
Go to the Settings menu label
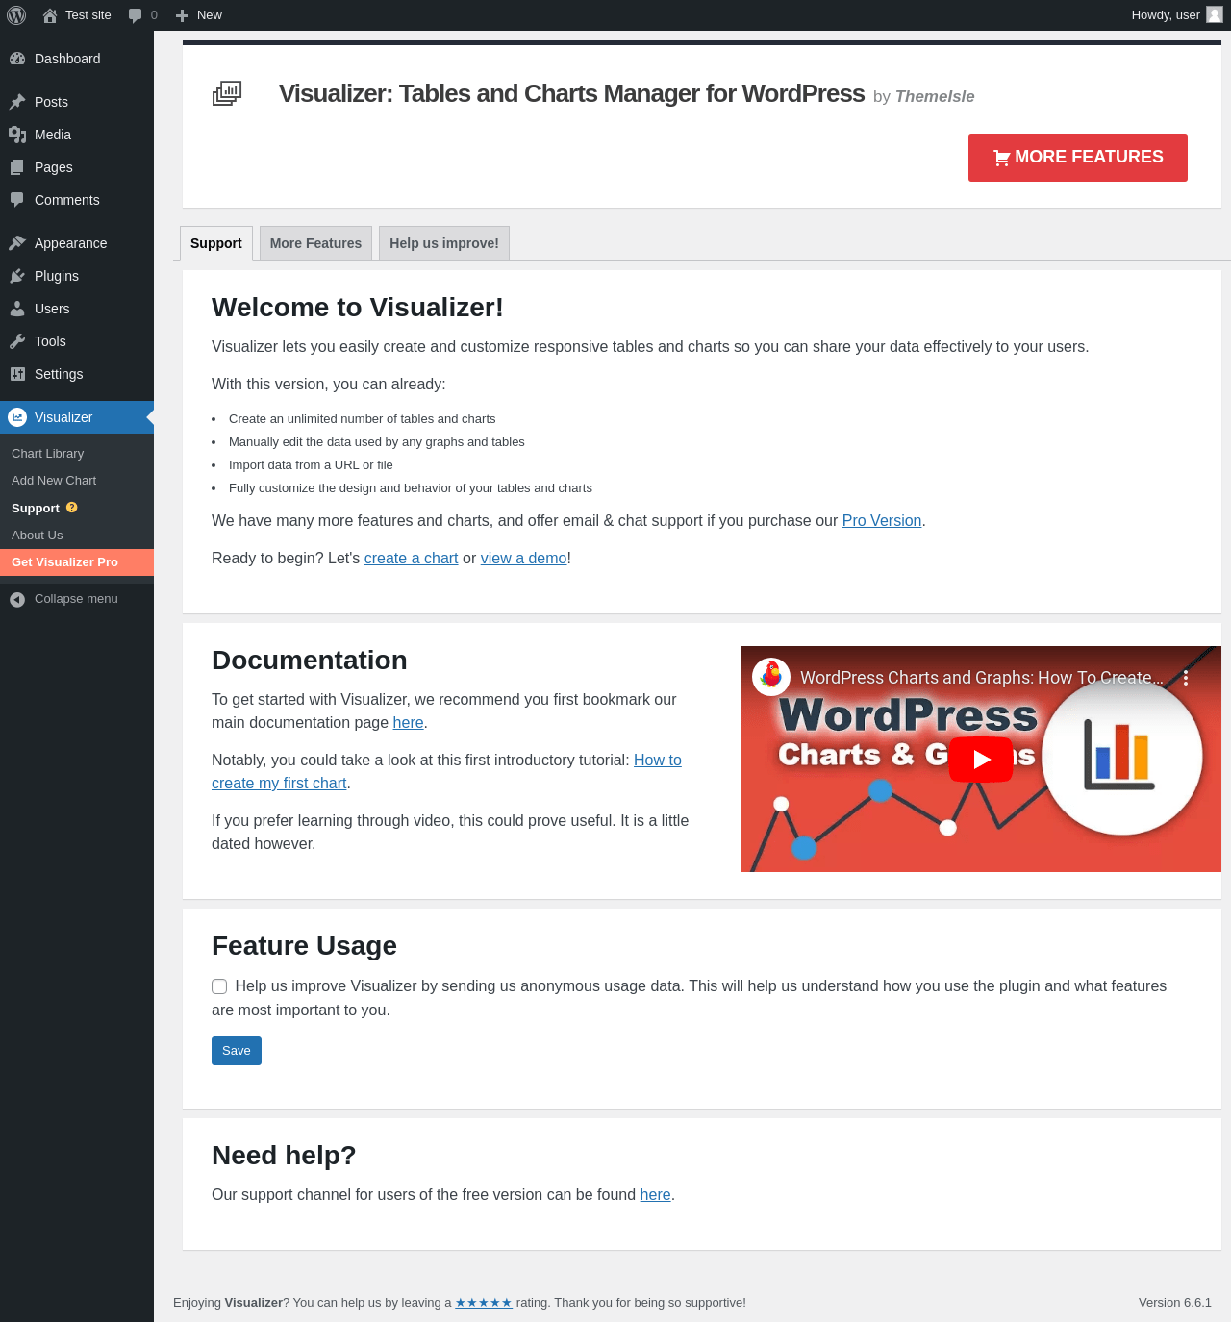click(x=59, y=374)
